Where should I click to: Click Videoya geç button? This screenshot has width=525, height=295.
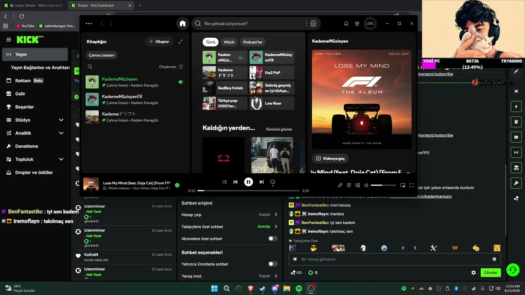331,158
